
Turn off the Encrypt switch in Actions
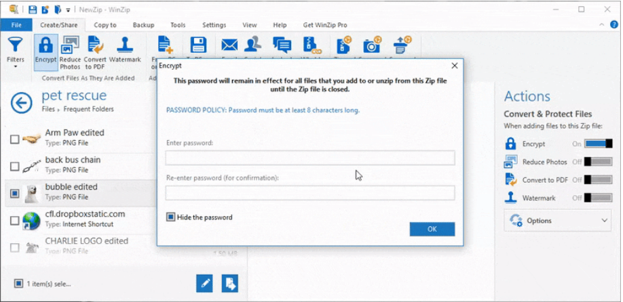click(x=599, y=144)
